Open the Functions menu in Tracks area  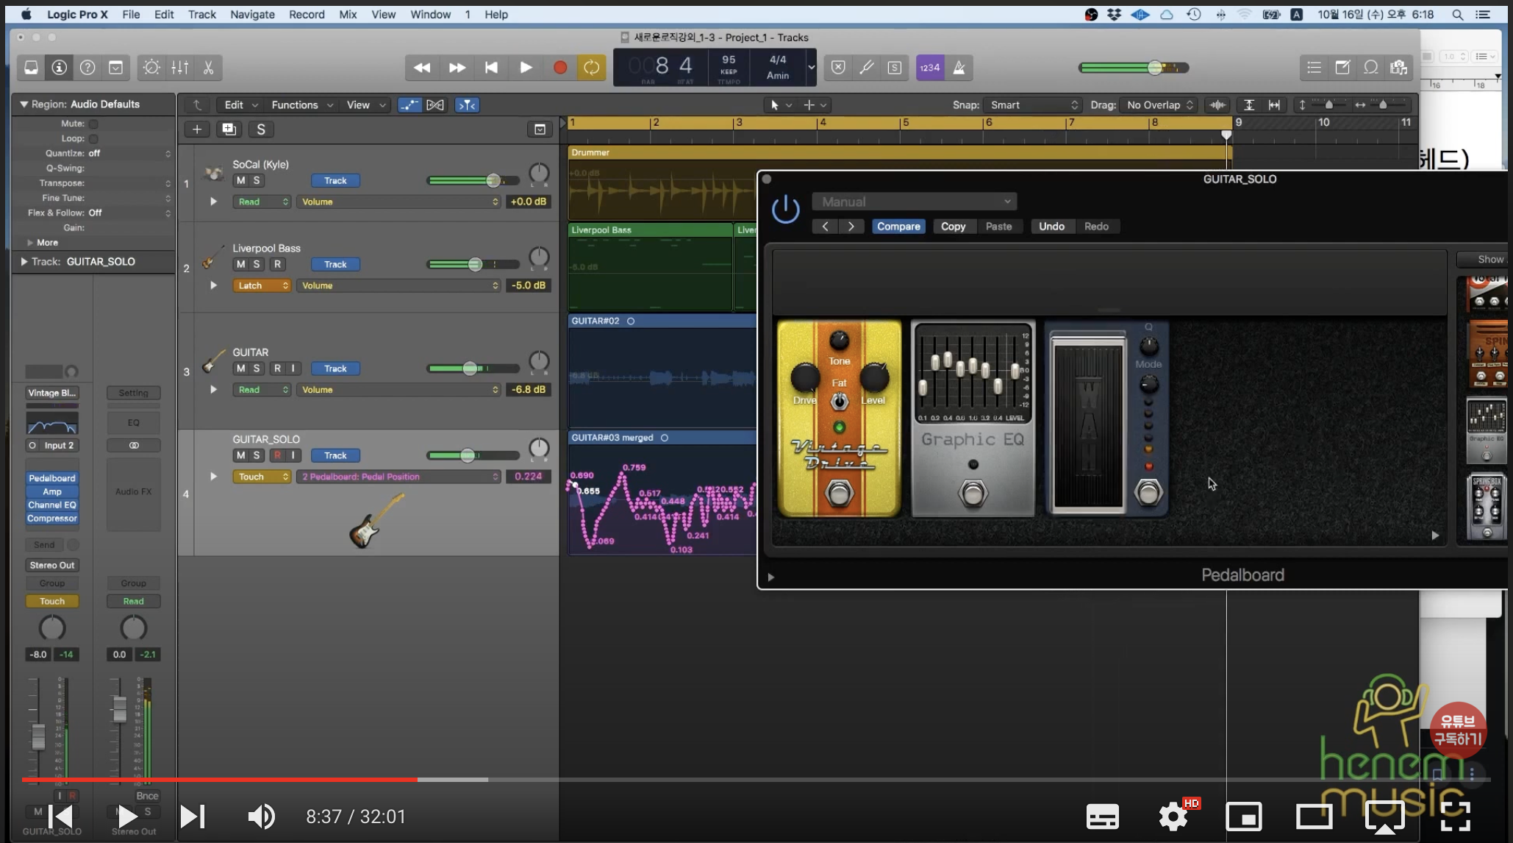coord(301,105)
